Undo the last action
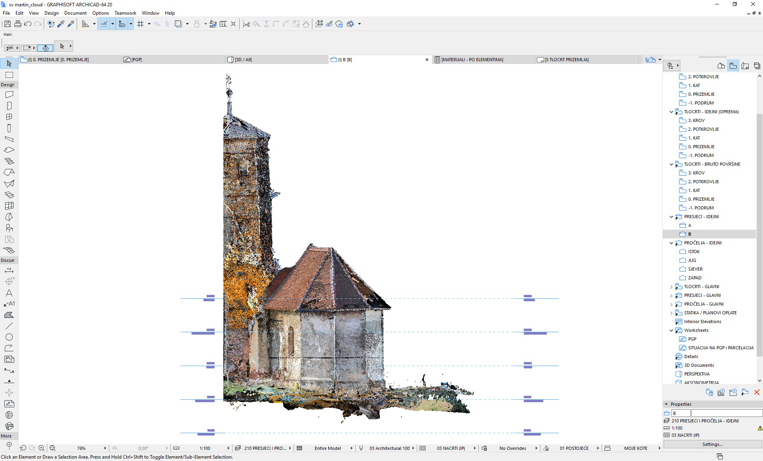The height and width of the screenshot is (461, 763). coord(28,24)
